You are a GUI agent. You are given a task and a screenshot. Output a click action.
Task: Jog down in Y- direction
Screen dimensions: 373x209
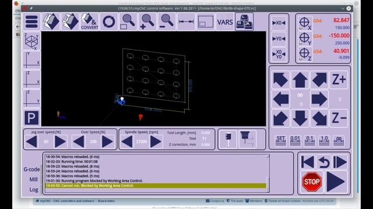tap(300, 118)
